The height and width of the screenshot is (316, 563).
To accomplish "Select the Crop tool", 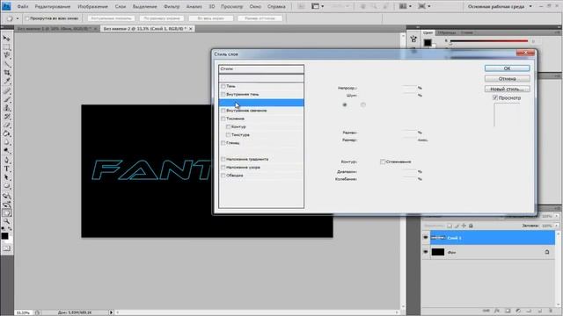I will point(6,73).
